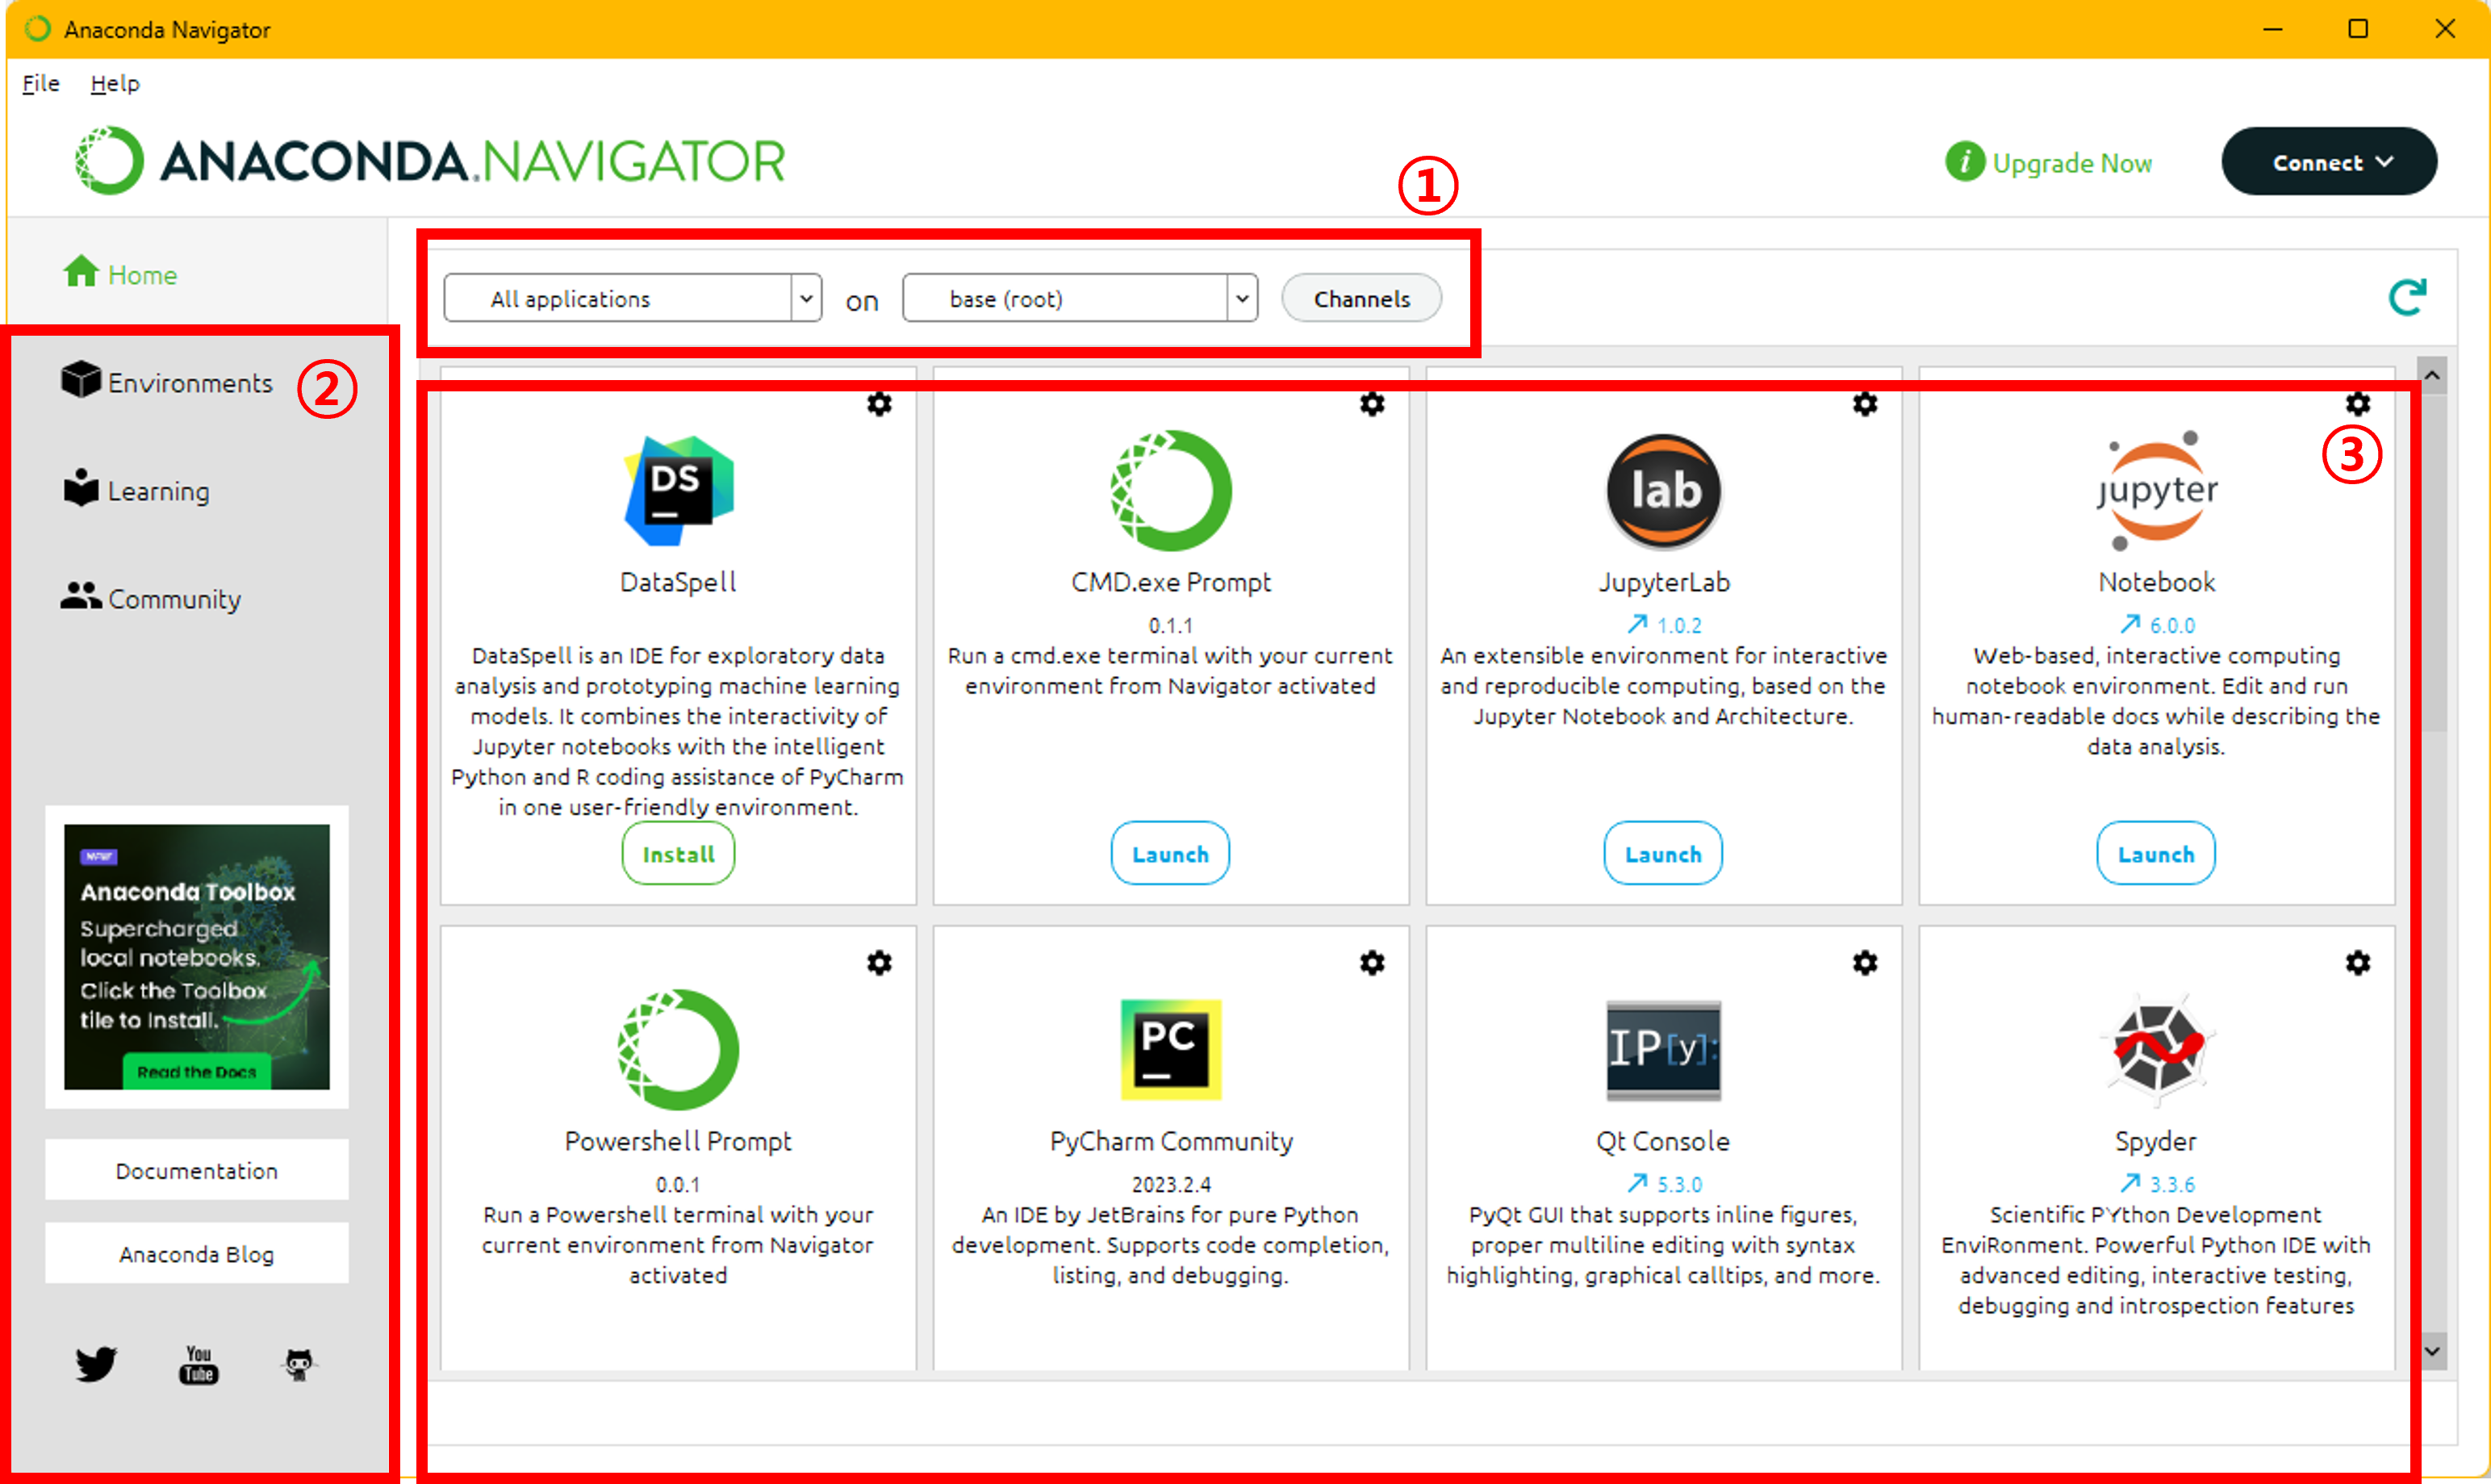
Task: Open Anaconda's GitHub octocat icon
Action: [x=299, y=1364]
